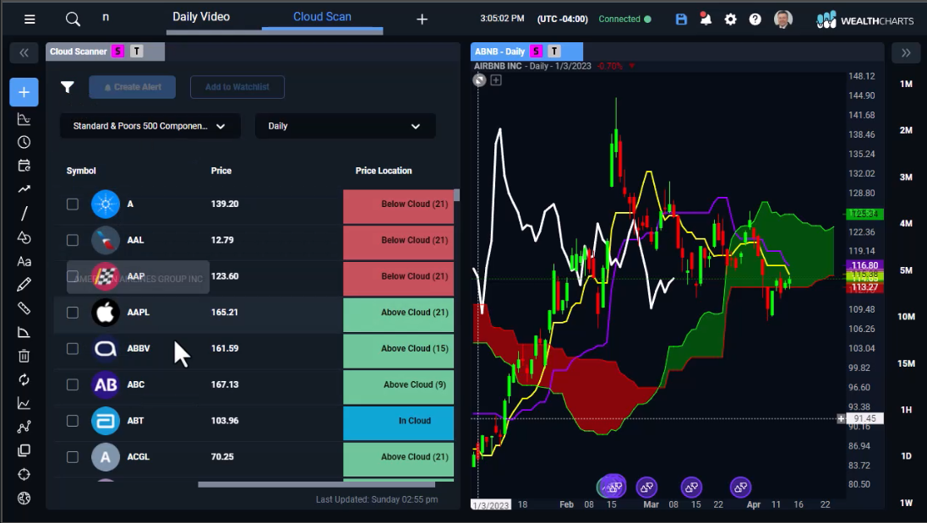Click the event marker near Apr

coord(740,488)
